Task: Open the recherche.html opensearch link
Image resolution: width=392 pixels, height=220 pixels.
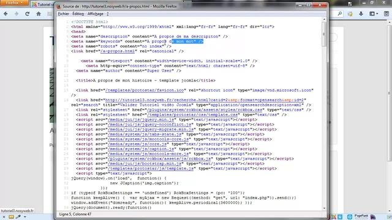Action: click(205, 100)
